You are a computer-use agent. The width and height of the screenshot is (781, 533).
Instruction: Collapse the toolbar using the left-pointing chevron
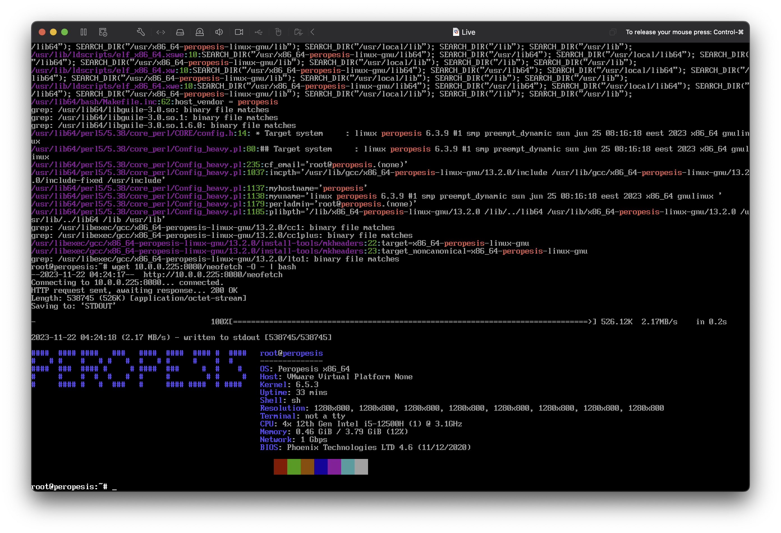[x=313, y=32]
